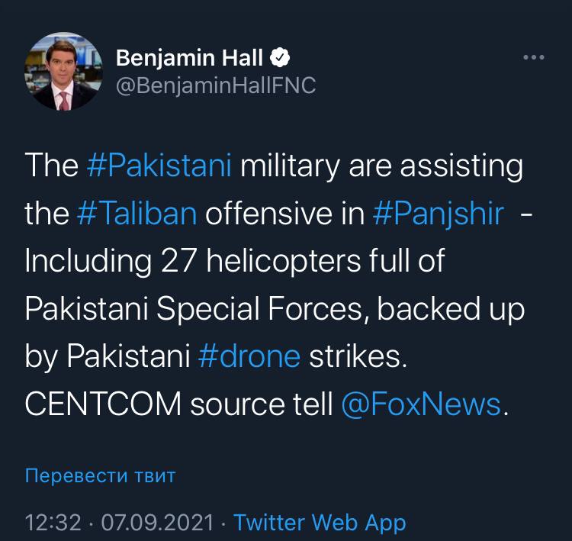Open the @BenjaminHallFNC handle
The width and height of the screenshot is (572, 541).
215,85
